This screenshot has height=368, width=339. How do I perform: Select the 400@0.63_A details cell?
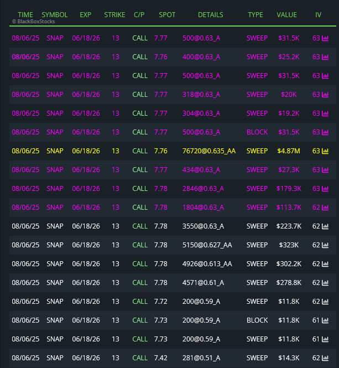click(x=201, y=57)
